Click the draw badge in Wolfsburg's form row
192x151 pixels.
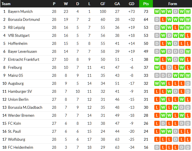[175, 140]
